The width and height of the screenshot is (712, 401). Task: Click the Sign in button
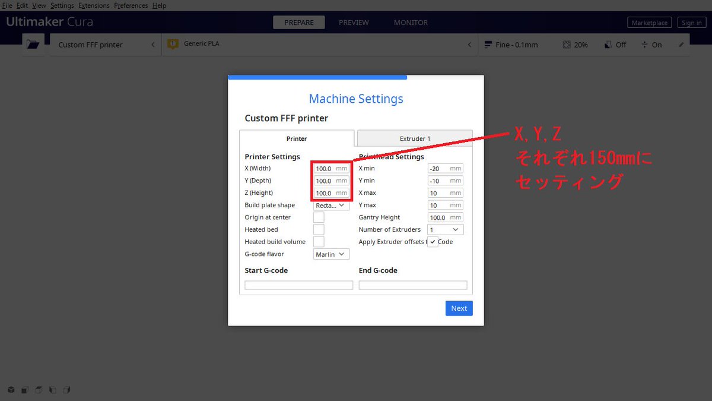click(691, 23)
